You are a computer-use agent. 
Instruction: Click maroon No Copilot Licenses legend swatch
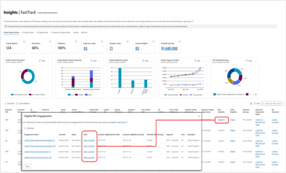click(x=30, y=94)
